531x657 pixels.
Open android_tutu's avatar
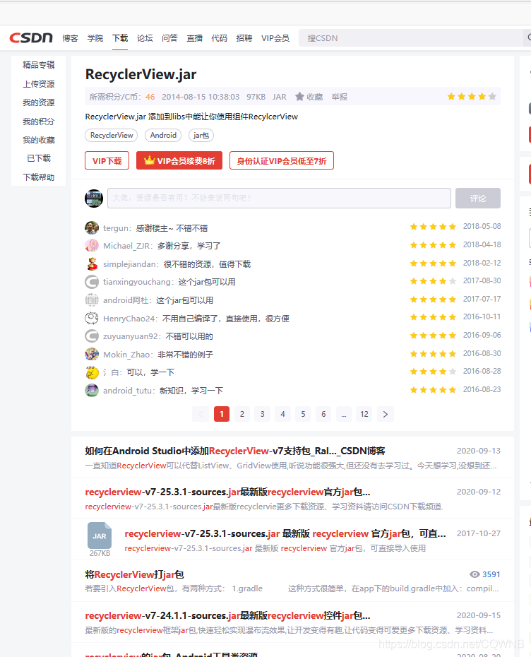(x=92, y=391)
